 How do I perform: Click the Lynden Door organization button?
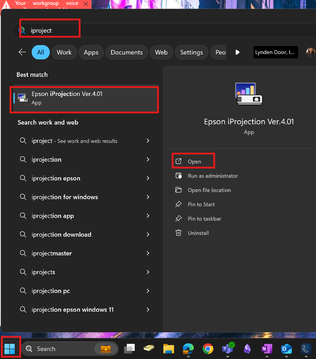click(275, 52)
